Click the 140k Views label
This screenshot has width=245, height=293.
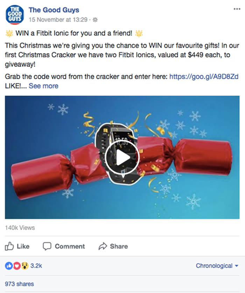pos(20,228)
